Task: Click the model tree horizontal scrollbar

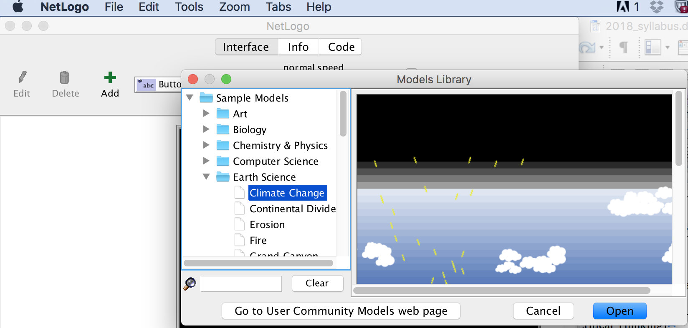Action: (x=258, y=263)
